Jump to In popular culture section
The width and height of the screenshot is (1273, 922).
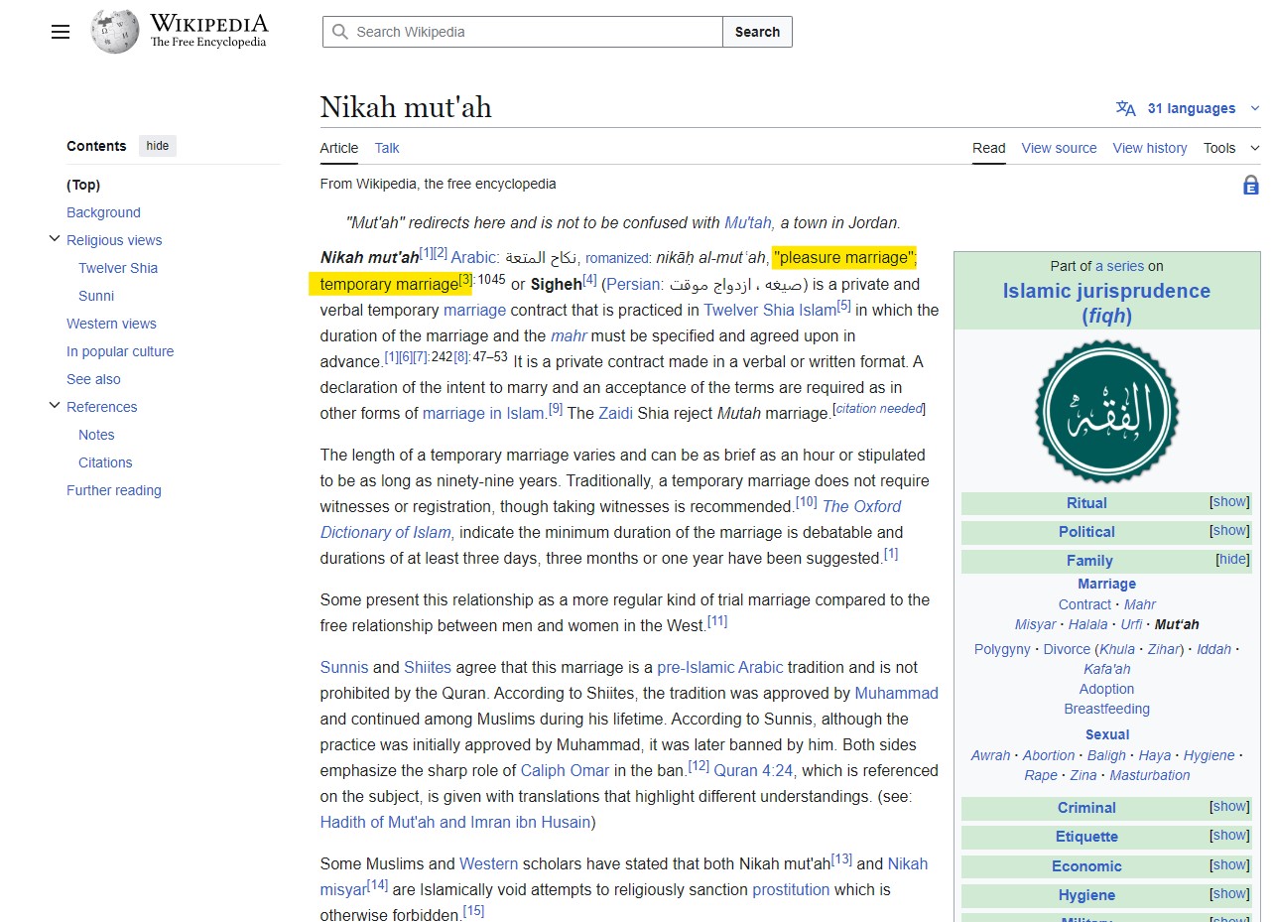coord(120,351)
